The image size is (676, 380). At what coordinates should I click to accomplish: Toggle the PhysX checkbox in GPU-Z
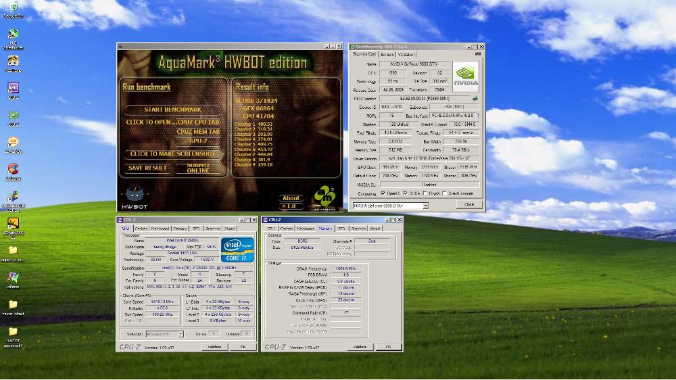(x=425, y=193)
